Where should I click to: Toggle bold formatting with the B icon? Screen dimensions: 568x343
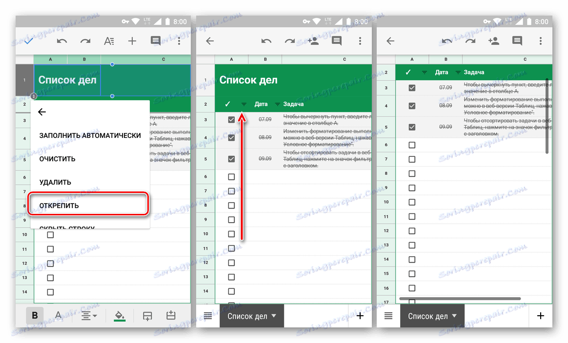click(x=35, y=315)
